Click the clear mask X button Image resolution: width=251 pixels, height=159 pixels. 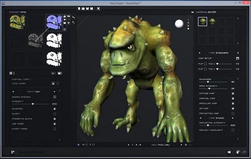[x=58, y=83]
